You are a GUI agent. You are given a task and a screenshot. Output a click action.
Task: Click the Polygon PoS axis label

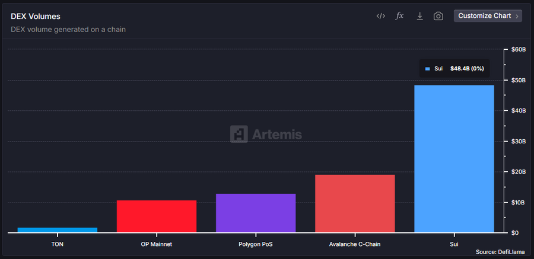tap(256, 244)
